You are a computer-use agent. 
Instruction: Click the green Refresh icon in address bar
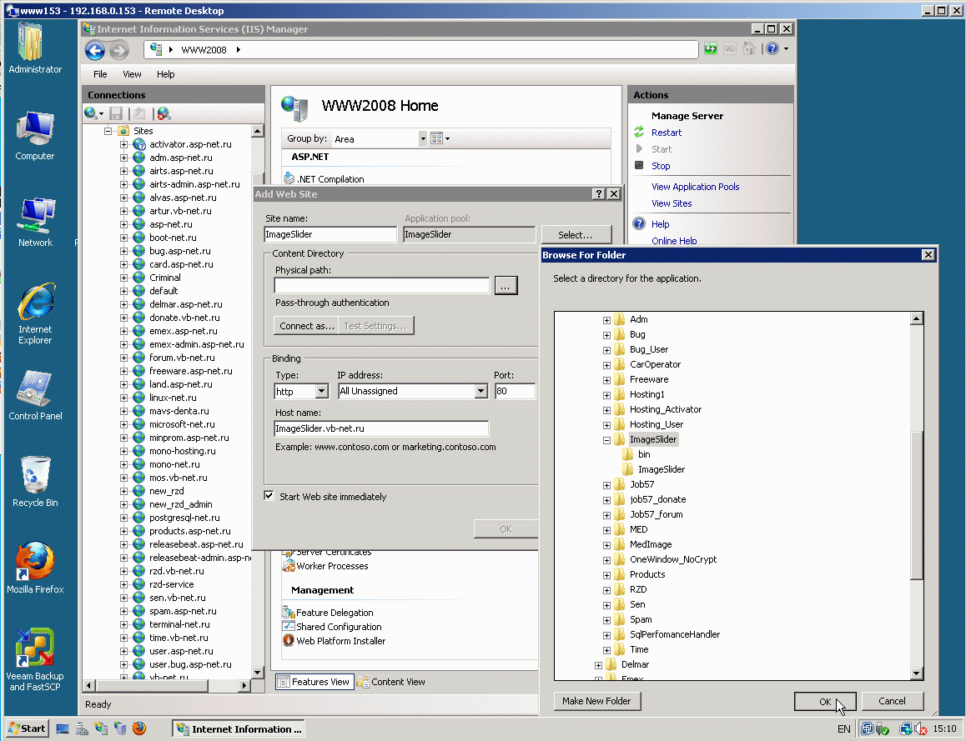pyautogui.click(x=711, y=48)
